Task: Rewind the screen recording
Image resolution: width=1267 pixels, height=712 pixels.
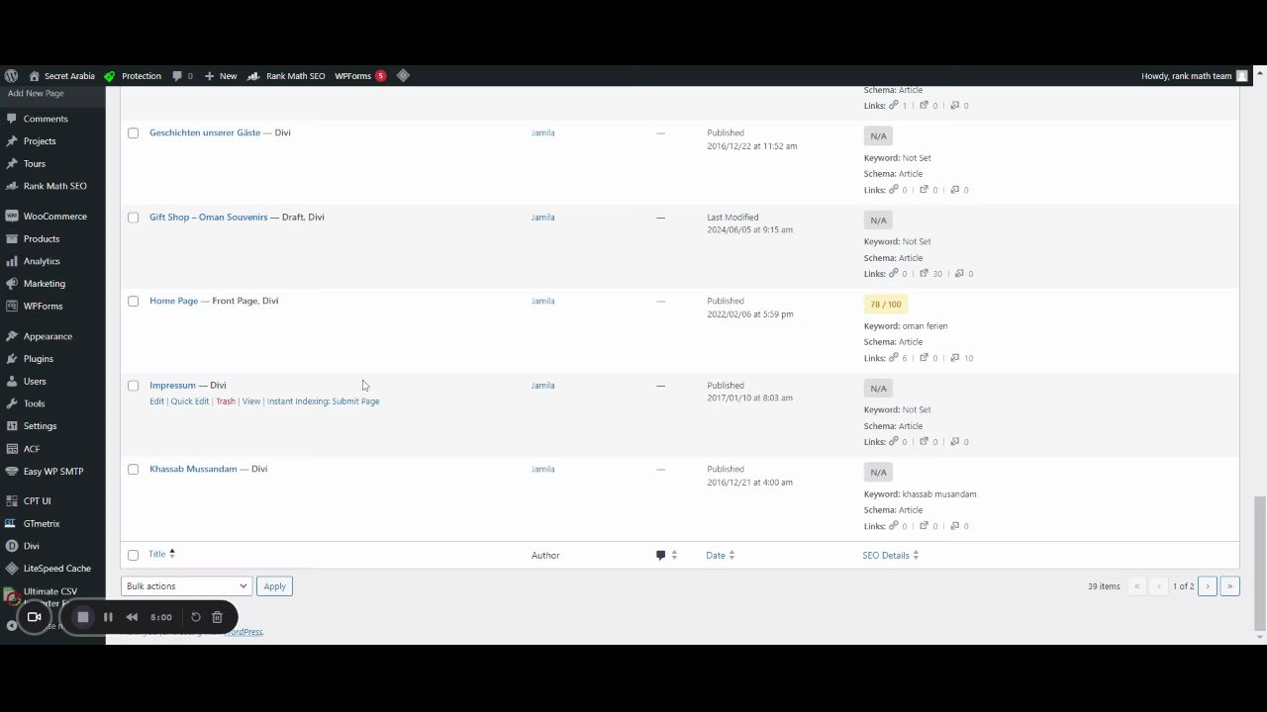Action: [x=132, y=617]
